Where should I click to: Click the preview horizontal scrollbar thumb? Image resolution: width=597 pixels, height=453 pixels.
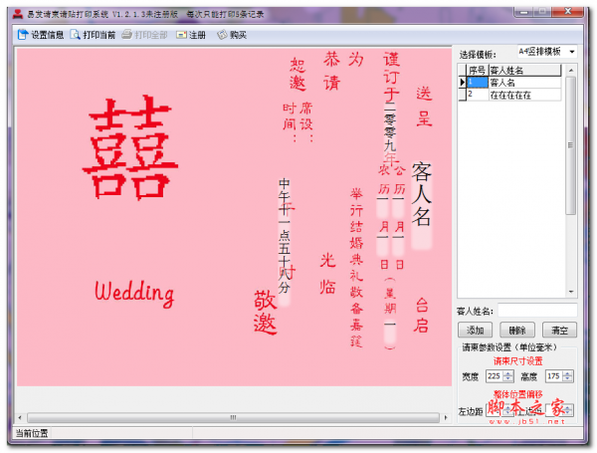pyautogui.click(x=233, y=417)
